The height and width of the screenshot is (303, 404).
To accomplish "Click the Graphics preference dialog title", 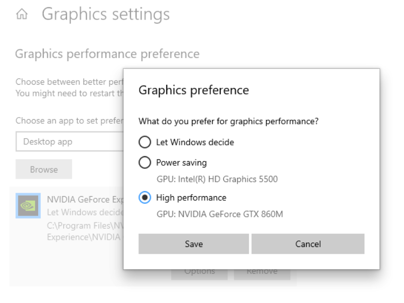I will (x=194, y=90).
